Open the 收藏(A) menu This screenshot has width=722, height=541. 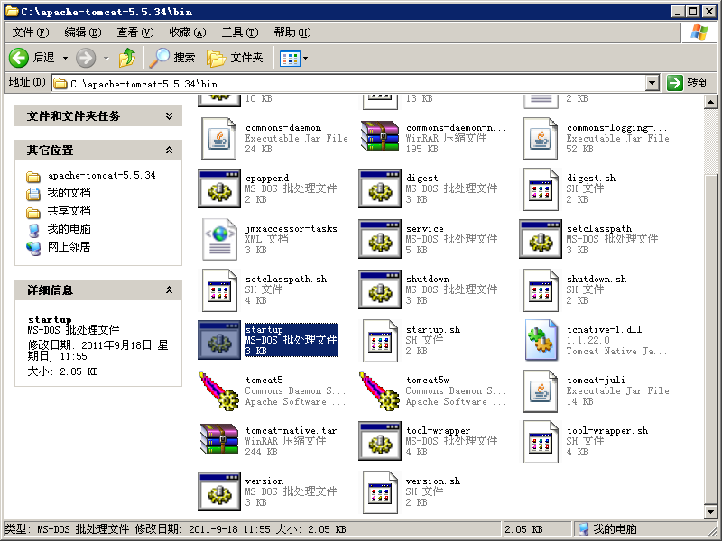pos(188,32)
